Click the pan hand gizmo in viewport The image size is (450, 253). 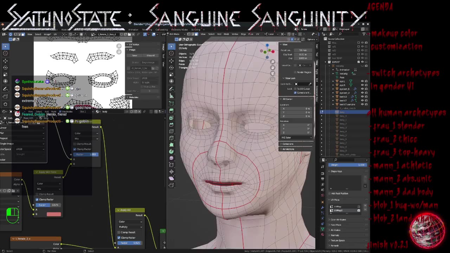click(x=272, y=67)
